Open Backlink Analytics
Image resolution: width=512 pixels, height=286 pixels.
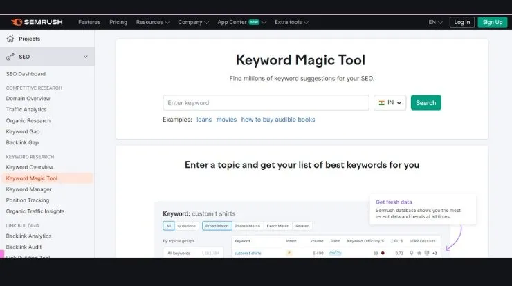click(x=28, y=236)
